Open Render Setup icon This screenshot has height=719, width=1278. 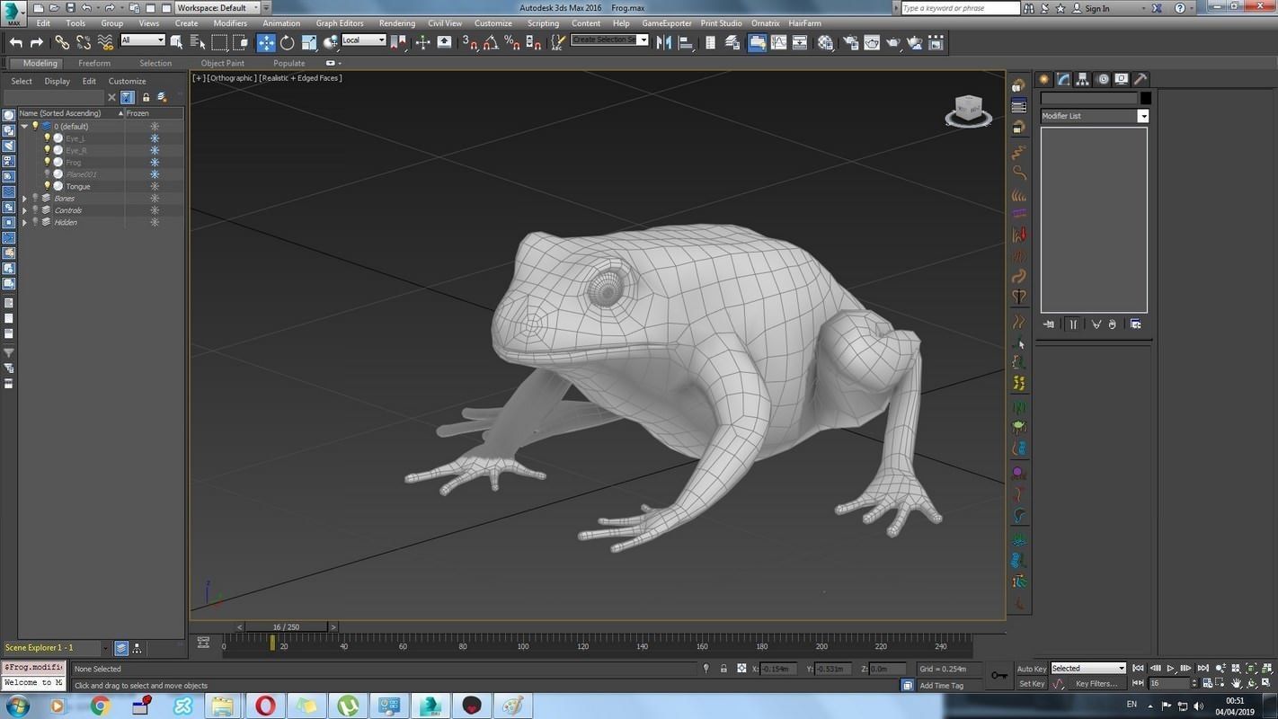(x=849, y=42)
